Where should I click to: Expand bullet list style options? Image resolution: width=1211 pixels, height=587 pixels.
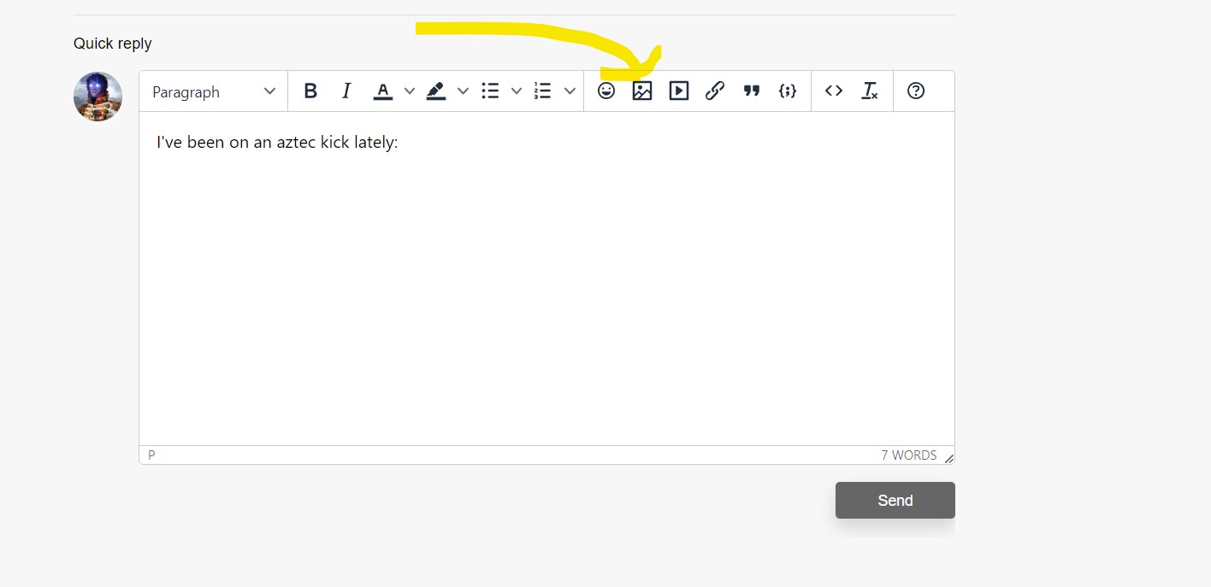(x=517, y=91)
